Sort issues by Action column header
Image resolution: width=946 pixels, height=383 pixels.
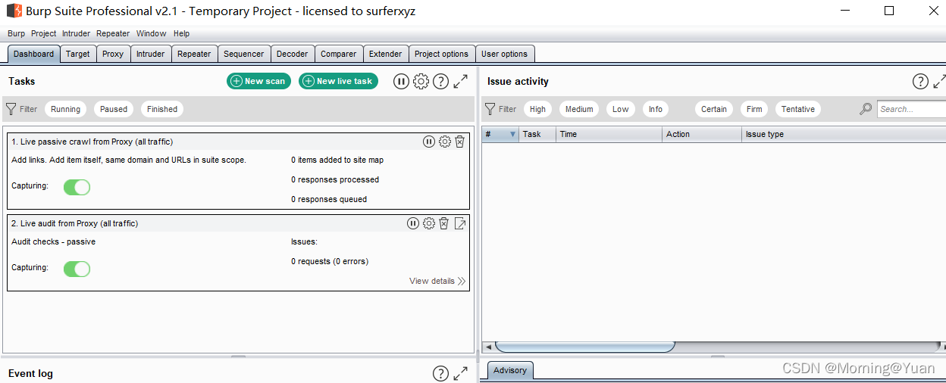tap(702, 134)
